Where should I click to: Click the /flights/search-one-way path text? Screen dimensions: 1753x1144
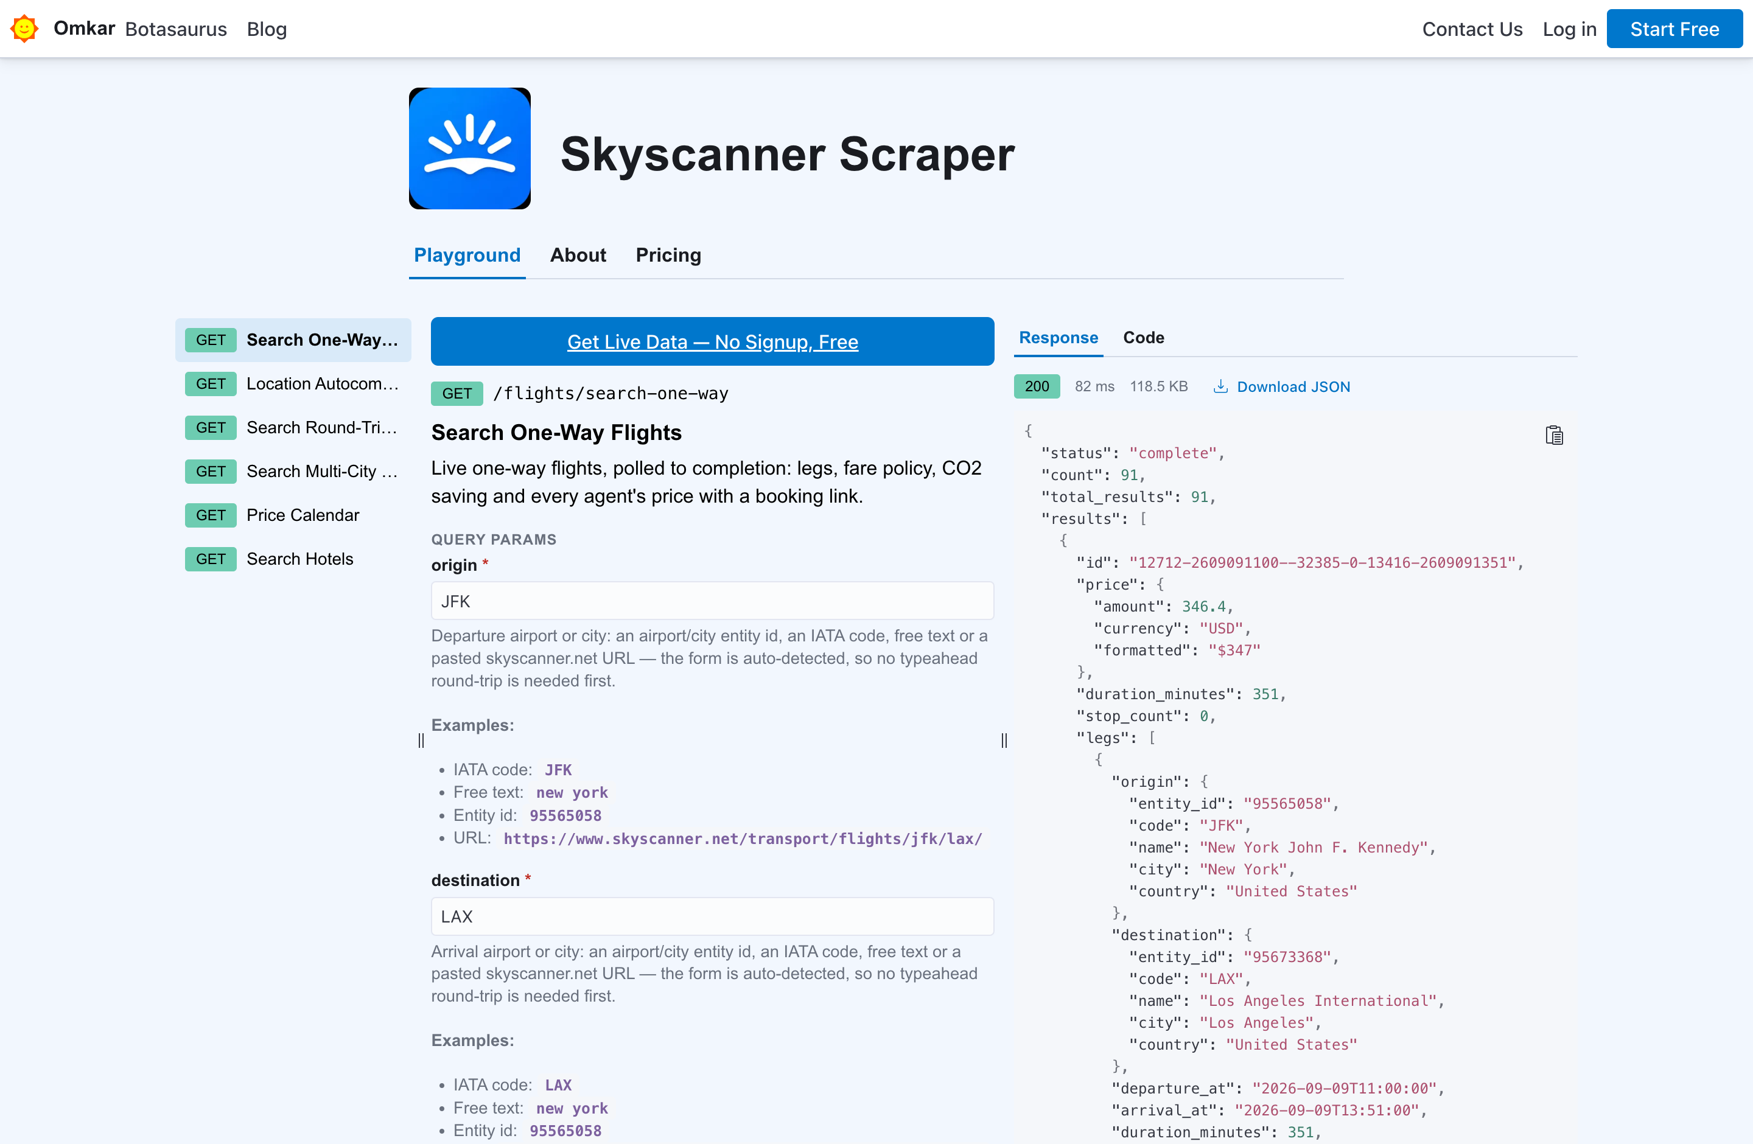point(611,393)
